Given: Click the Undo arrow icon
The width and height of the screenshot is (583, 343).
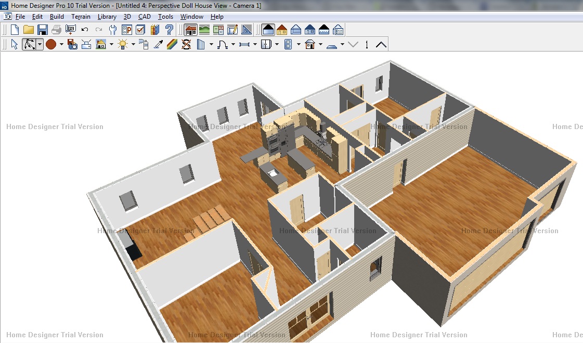Looking at the screenshot, I should pyautogui.click(x=85, y=30).
